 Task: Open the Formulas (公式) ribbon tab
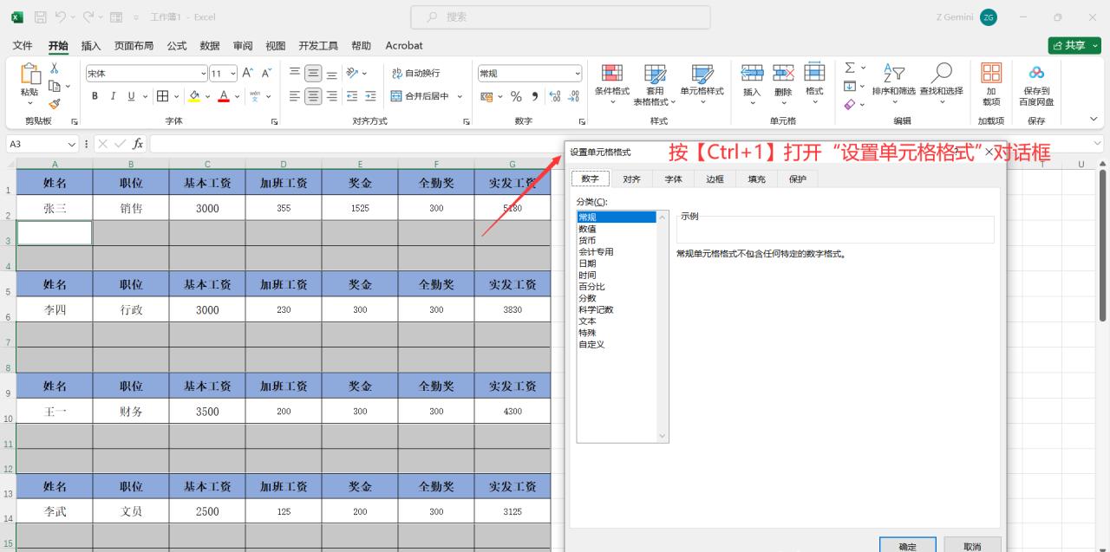point(177,45)
